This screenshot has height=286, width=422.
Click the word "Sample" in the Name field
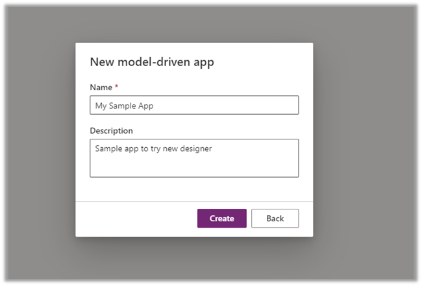(x=123, y=106)
